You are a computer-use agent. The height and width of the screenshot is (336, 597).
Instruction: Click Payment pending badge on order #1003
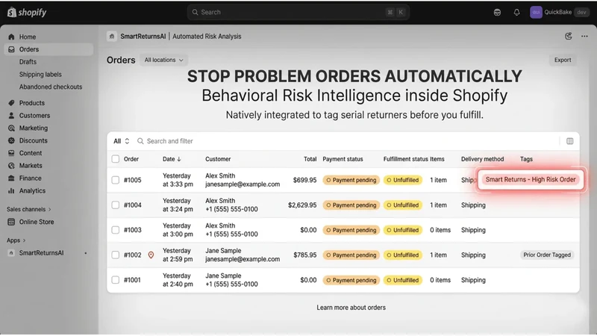[x=351, y=230]
